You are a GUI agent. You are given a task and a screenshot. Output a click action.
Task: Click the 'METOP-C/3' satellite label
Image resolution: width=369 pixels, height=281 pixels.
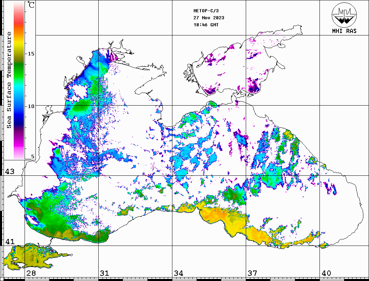206,11
